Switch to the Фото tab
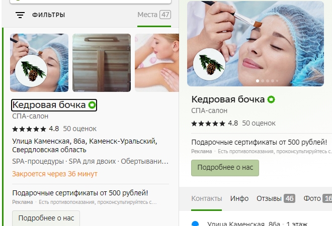This screenshot has height=226, width=332. coord(317,198)
